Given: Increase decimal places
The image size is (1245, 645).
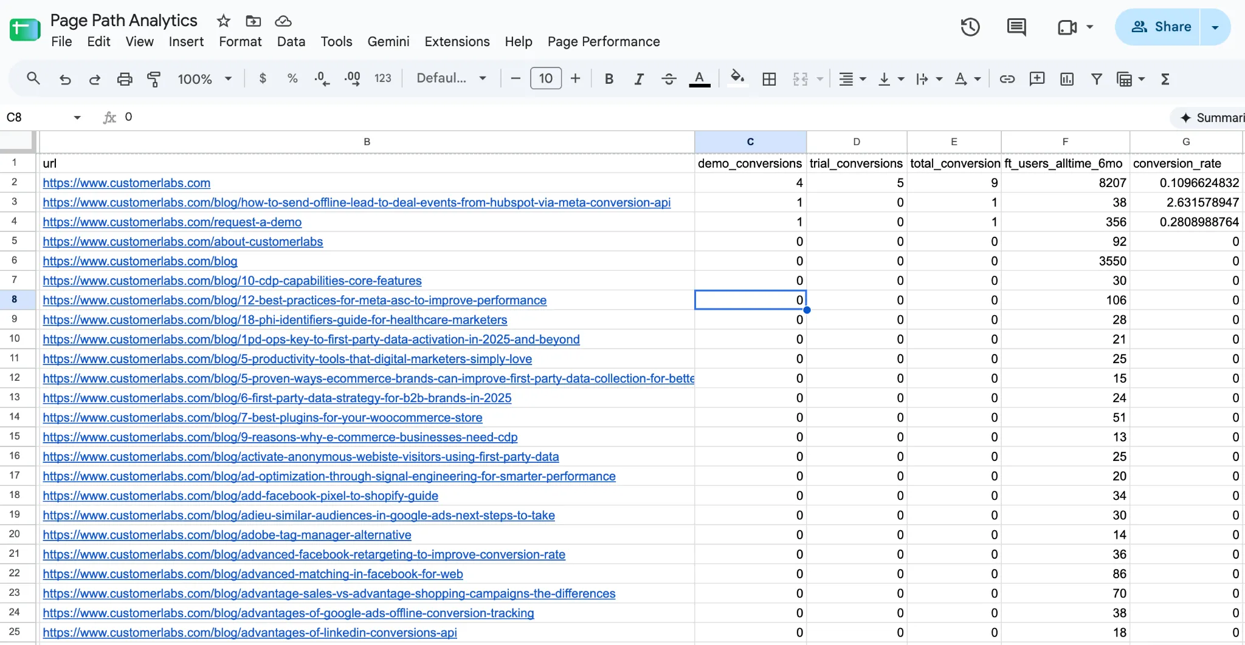Looking at the screenshot, I should 352,78.
